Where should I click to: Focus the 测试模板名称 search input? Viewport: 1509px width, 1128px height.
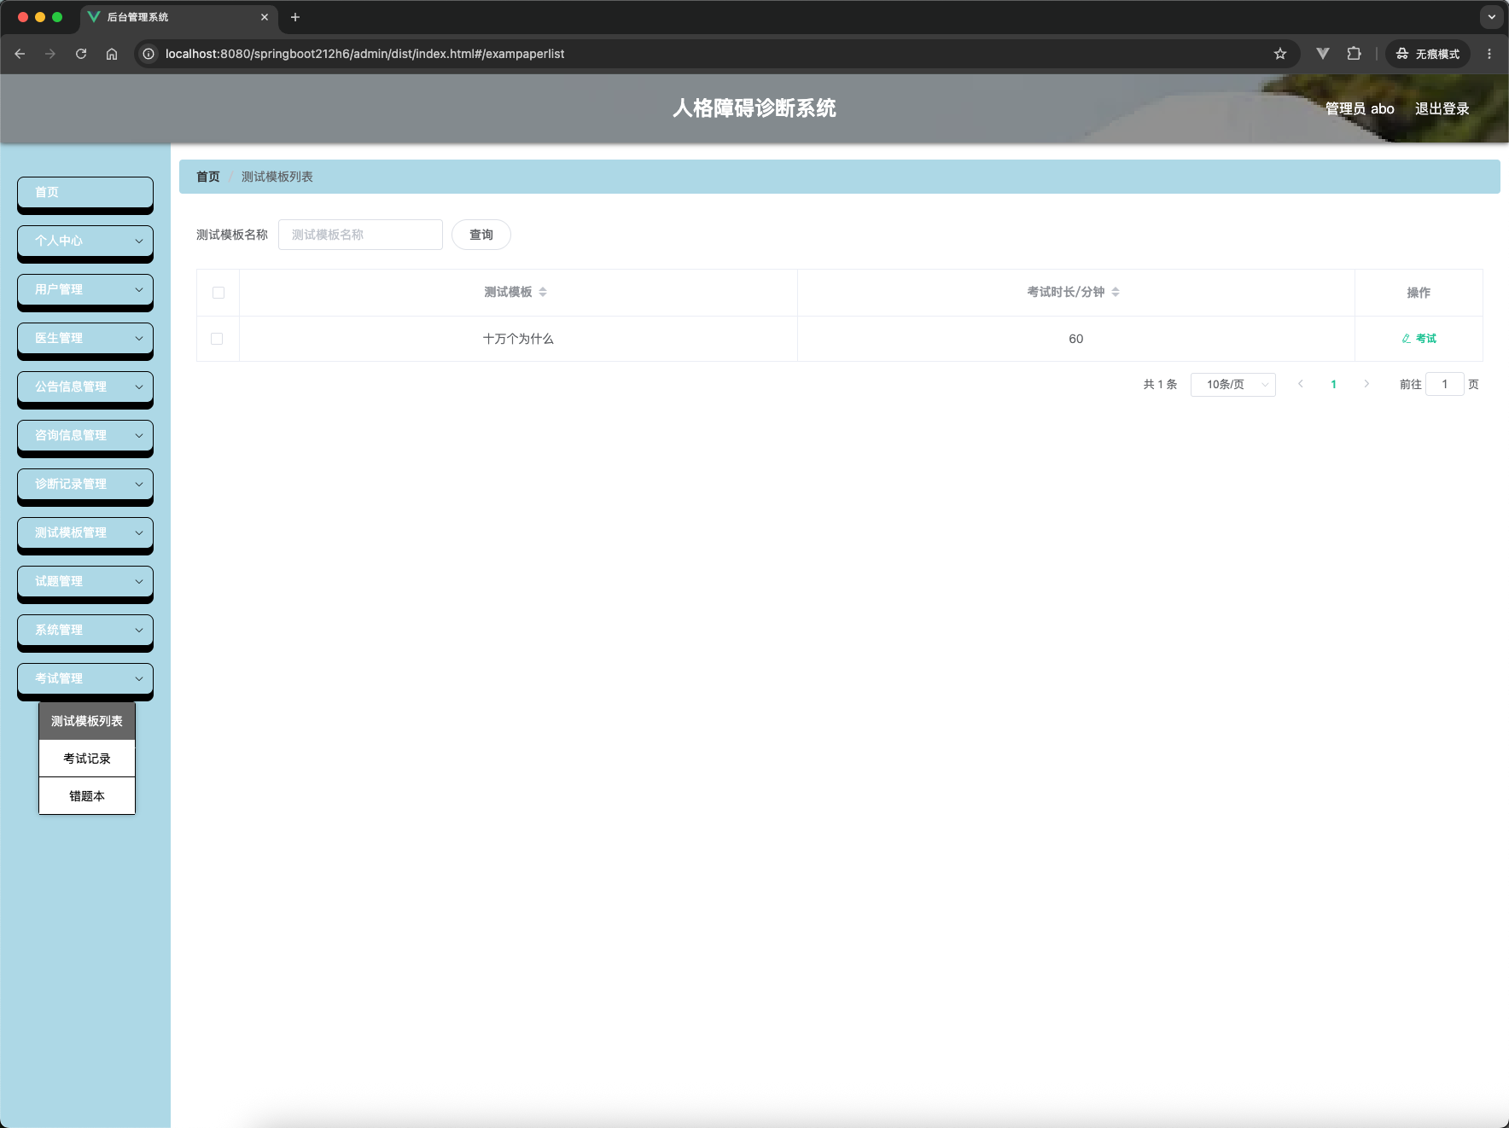[360, 235]
